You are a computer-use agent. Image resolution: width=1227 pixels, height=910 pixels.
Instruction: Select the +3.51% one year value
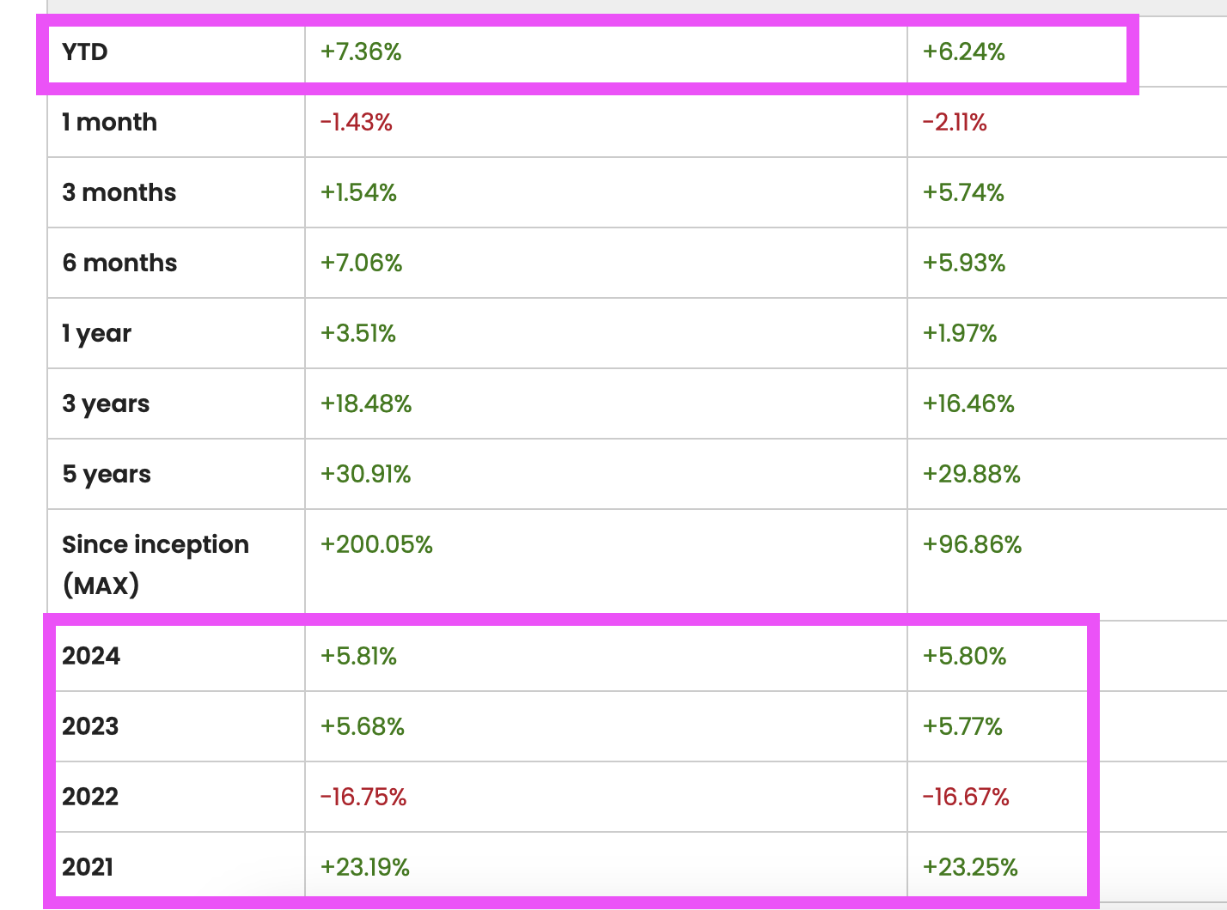(357, 334)
